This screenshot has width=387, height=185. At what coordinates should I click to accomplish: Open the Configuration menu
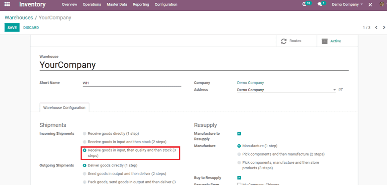pos(166,4)
